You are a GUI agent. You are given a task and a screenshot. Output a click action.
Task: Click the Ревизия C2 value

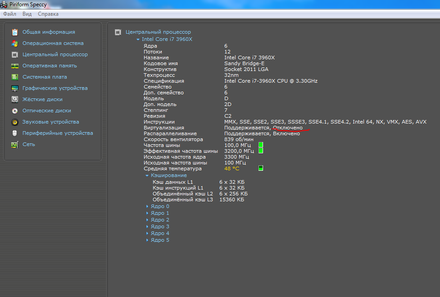click(x=228, y=116)
